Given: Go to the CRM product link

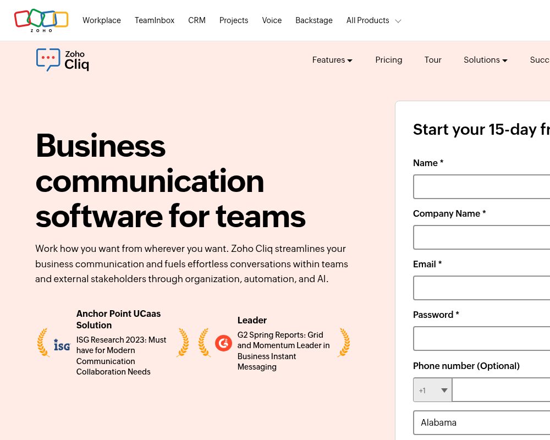Looking at the screenshot, I should click(197, 20).
